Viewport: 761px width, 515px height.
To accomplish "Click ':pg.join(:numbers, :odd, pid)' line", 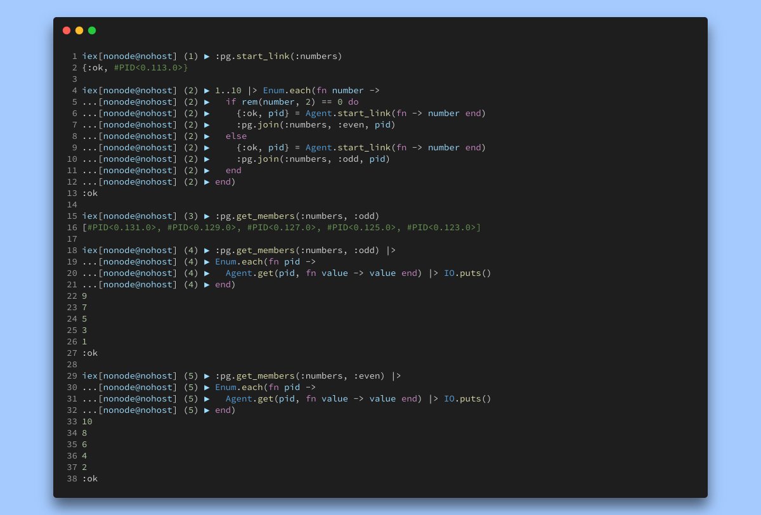I will [313, 159].
